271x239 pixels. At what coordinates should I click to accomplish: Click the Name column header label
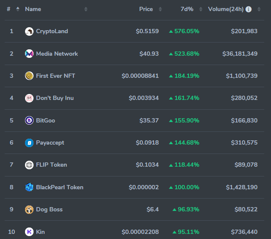(33, 9)
